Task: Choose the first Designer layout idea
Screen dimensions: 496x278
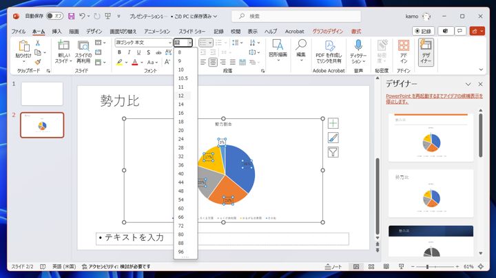Action: click(431, 138)
